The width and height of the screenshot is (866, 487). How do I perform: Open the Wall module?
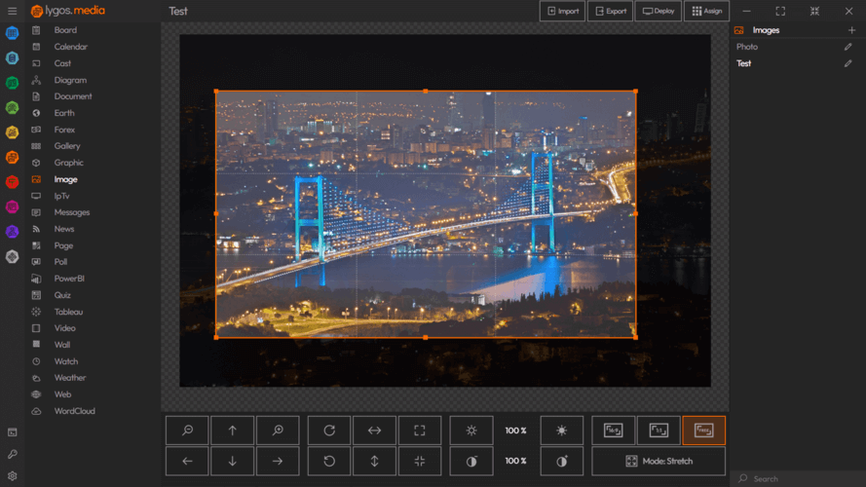click(62, 345)
